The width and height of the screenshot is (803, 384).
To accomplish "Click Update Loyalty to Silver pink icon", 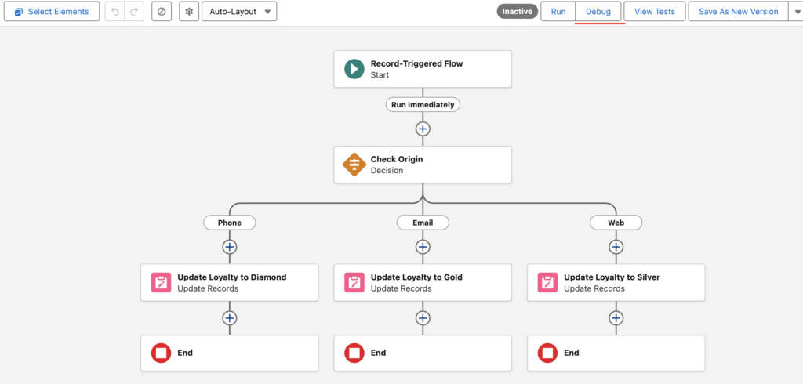I will 547,283.
